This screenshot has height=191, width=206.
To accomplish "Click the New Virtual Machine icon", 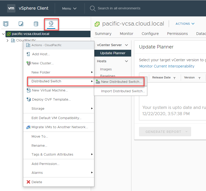I will pos(29,90).
